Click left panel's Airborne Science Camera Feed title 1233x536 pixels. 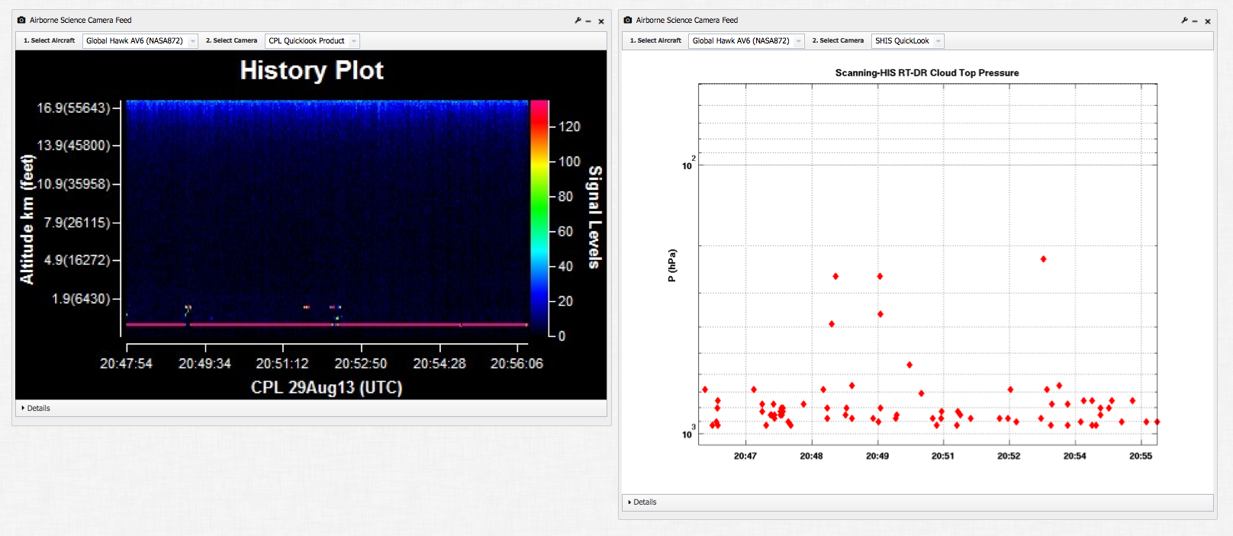pyautogui.click(x=80, y=21)
